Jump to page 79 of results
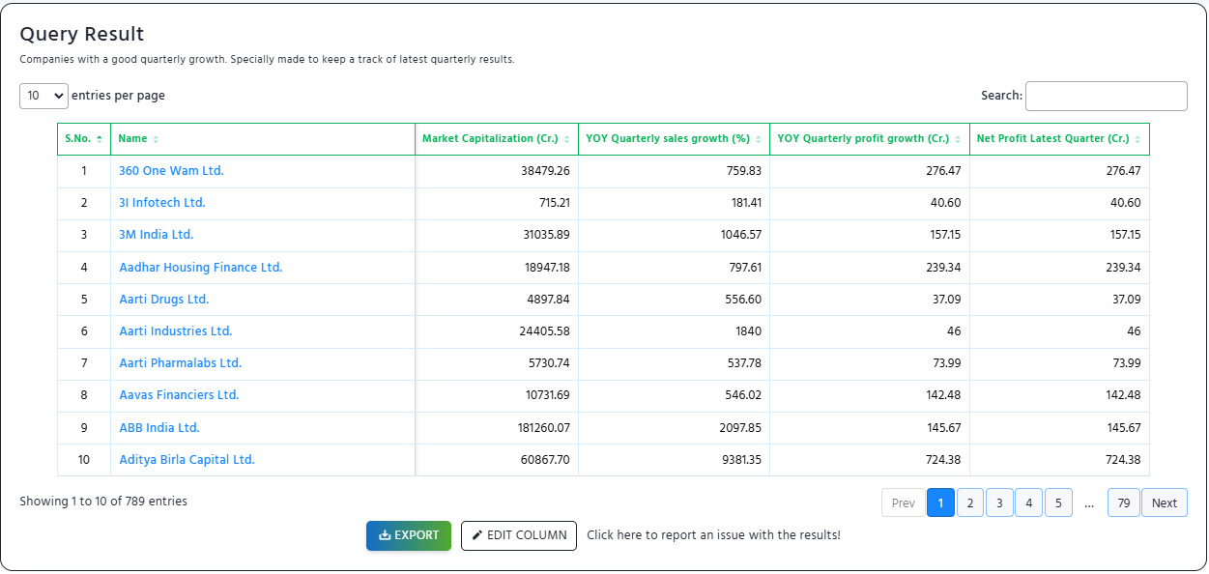Screen dimensions: 1209x574 1123,502
